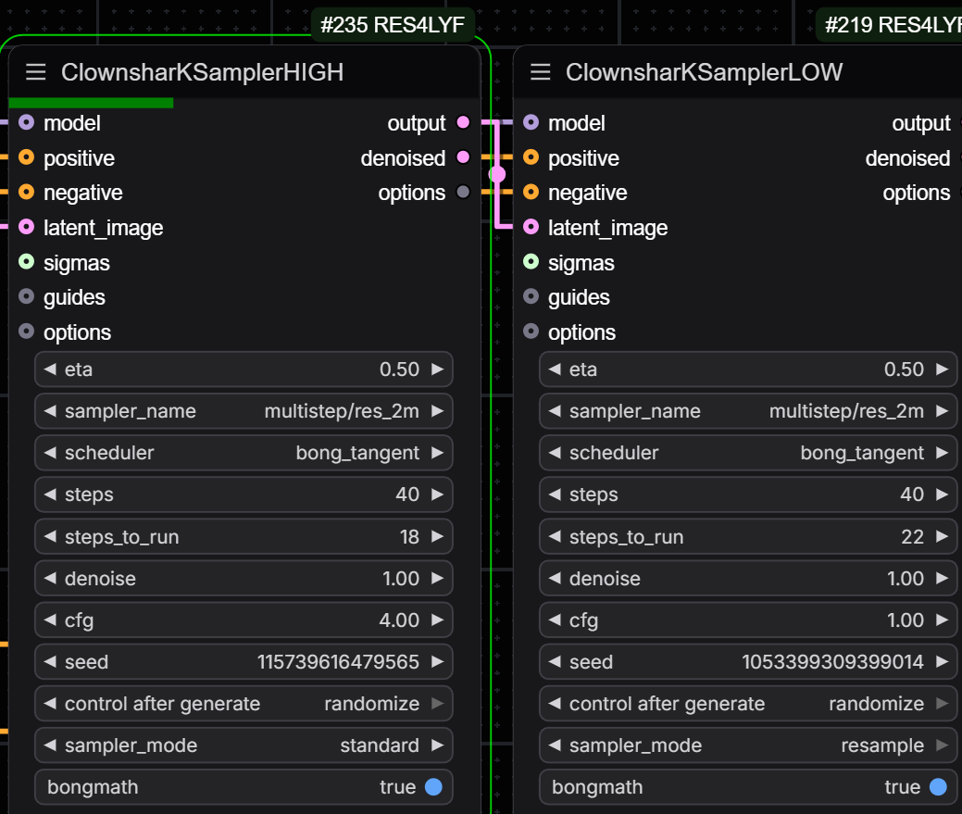Click the ClownsharKSamplerLOW node title

704,72
